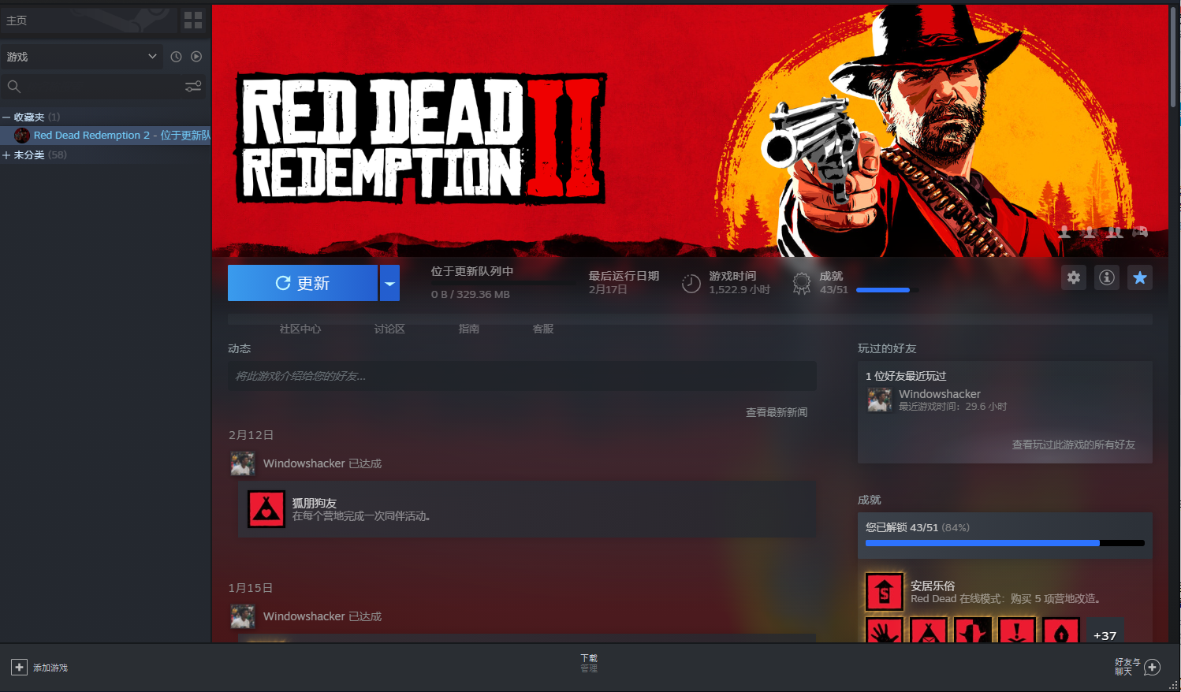
Task: Open the 游戏 library type dropdown
Action: pos(82,57)
